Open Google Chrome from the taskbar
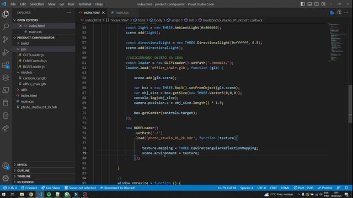Viewport: 353px width, 198px height. pyautogui.click(x=31, y=194)
